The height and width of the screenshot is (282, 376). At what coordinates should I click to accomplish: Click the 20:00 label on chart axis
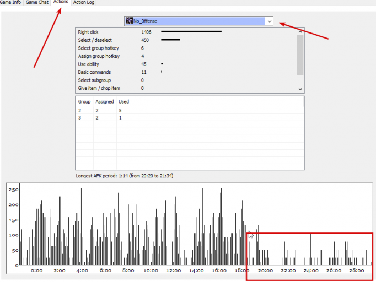265,270
